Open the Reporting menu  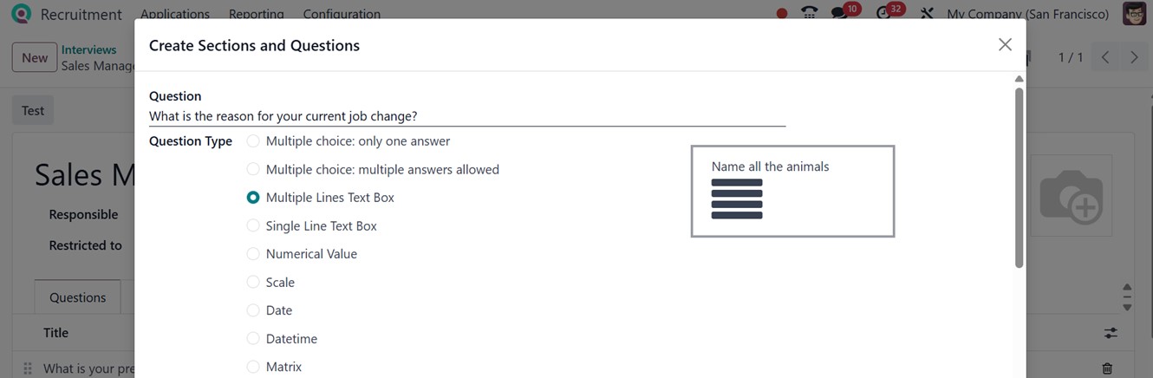pos(256,14)
